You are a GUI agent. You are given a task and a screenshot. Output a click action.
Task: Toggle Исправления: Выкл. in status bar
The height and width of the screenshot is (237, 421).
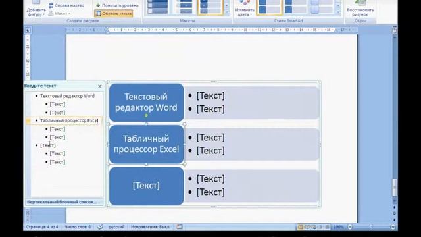click(151, 227)
